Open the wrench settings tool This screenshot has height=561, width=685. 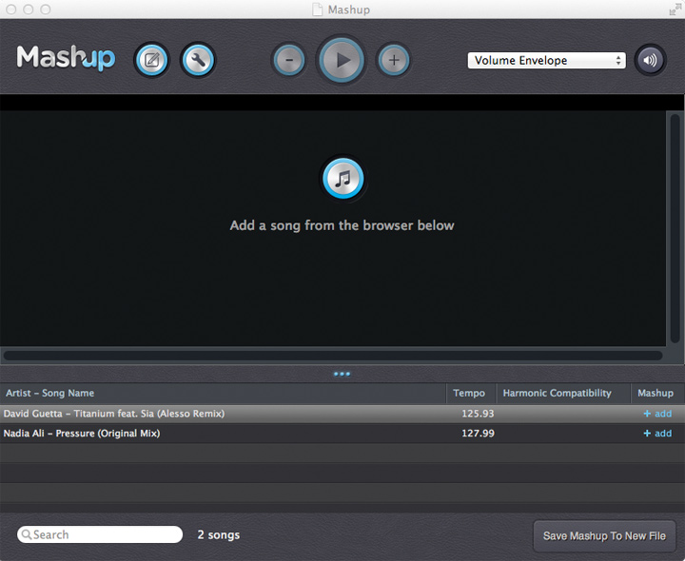(198, 60)
